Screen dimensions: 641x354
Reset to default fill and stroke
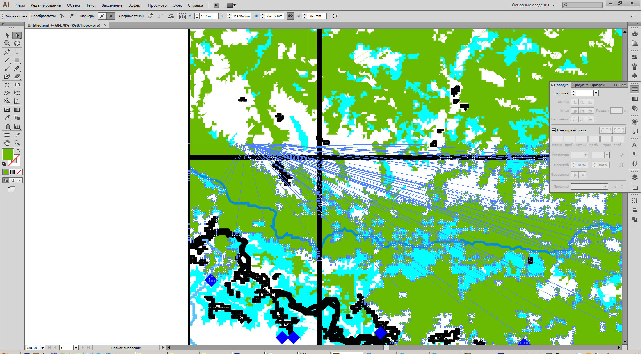[4, 164]
